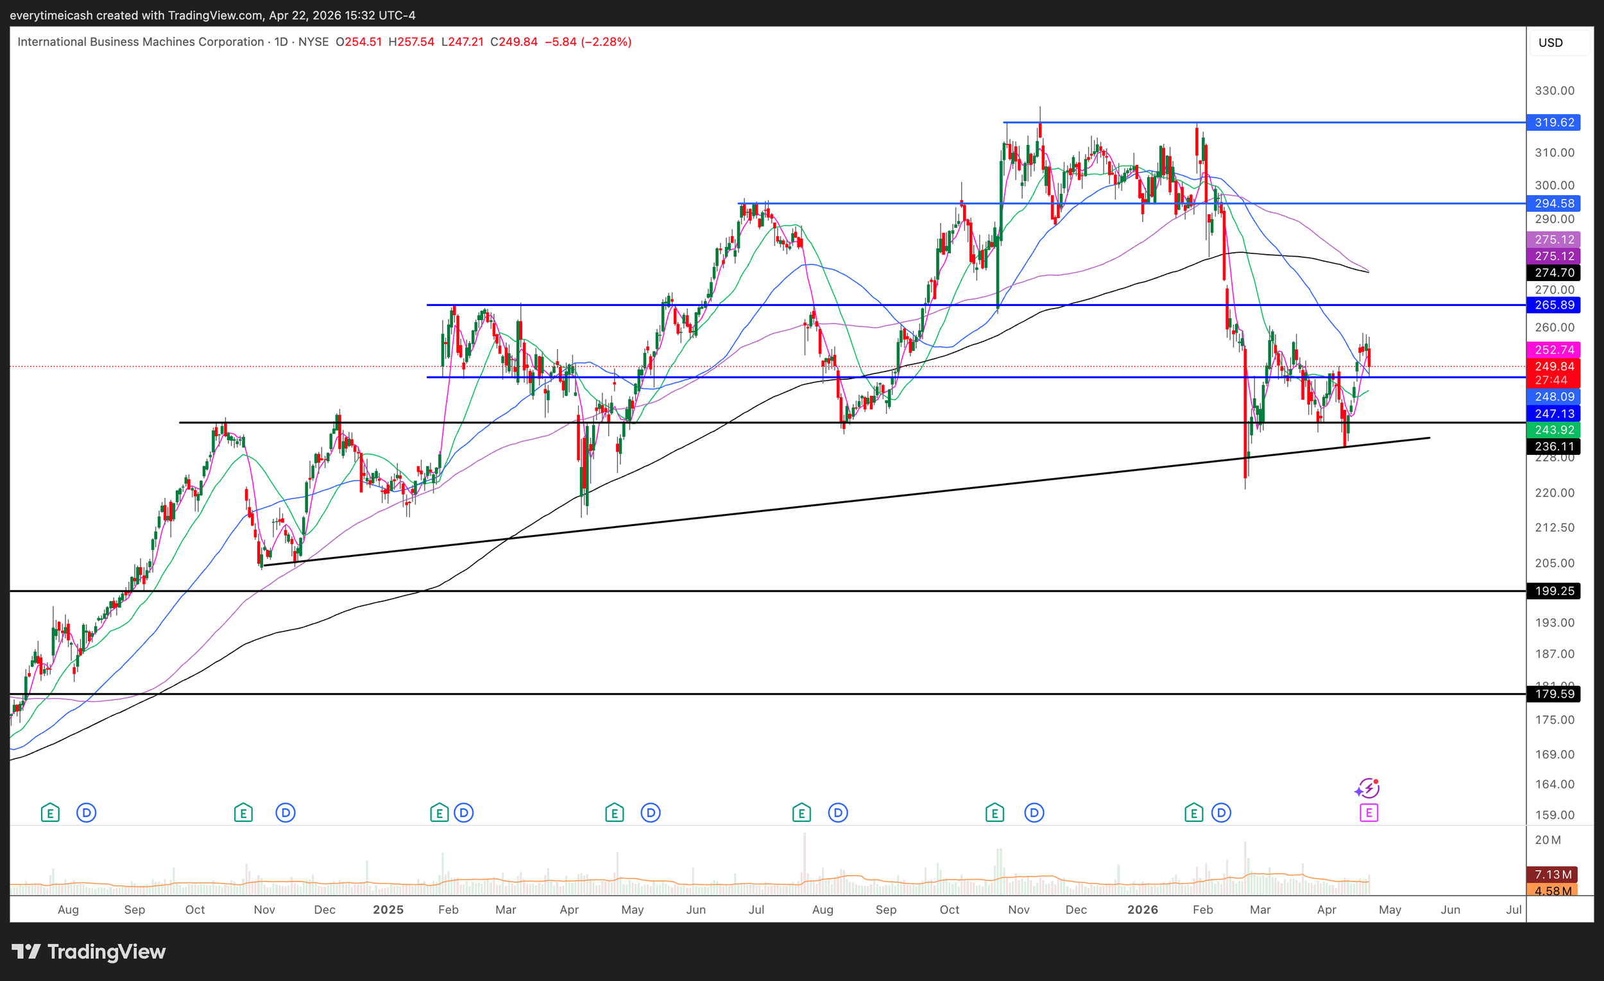Click the earnings E marker before Feb 2026
Image resolution: width=1604 pixels, height=981 pixels.
(1193, 812)
